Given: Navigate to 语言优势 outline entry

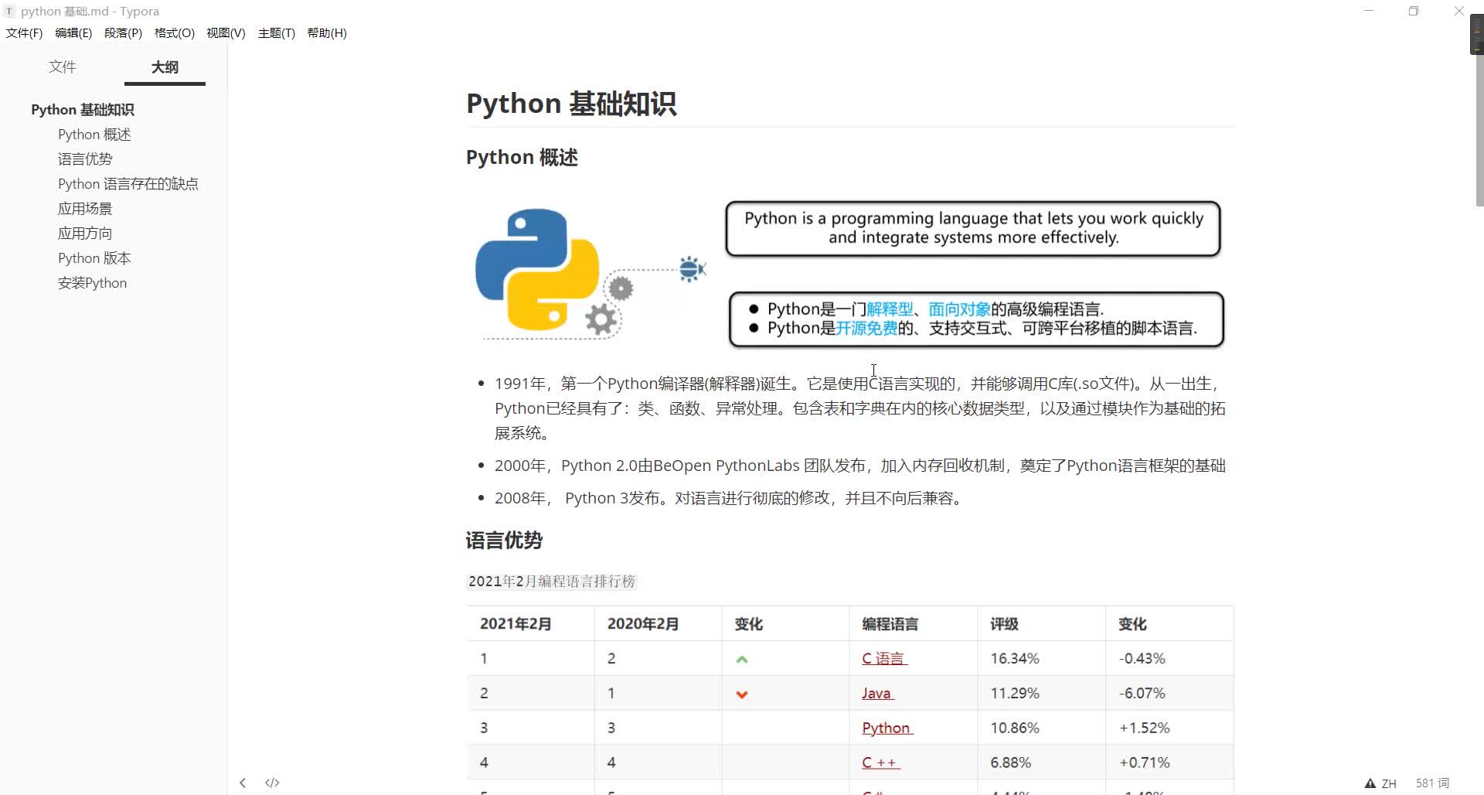Looking at the screenshot, I should (85, 159).
